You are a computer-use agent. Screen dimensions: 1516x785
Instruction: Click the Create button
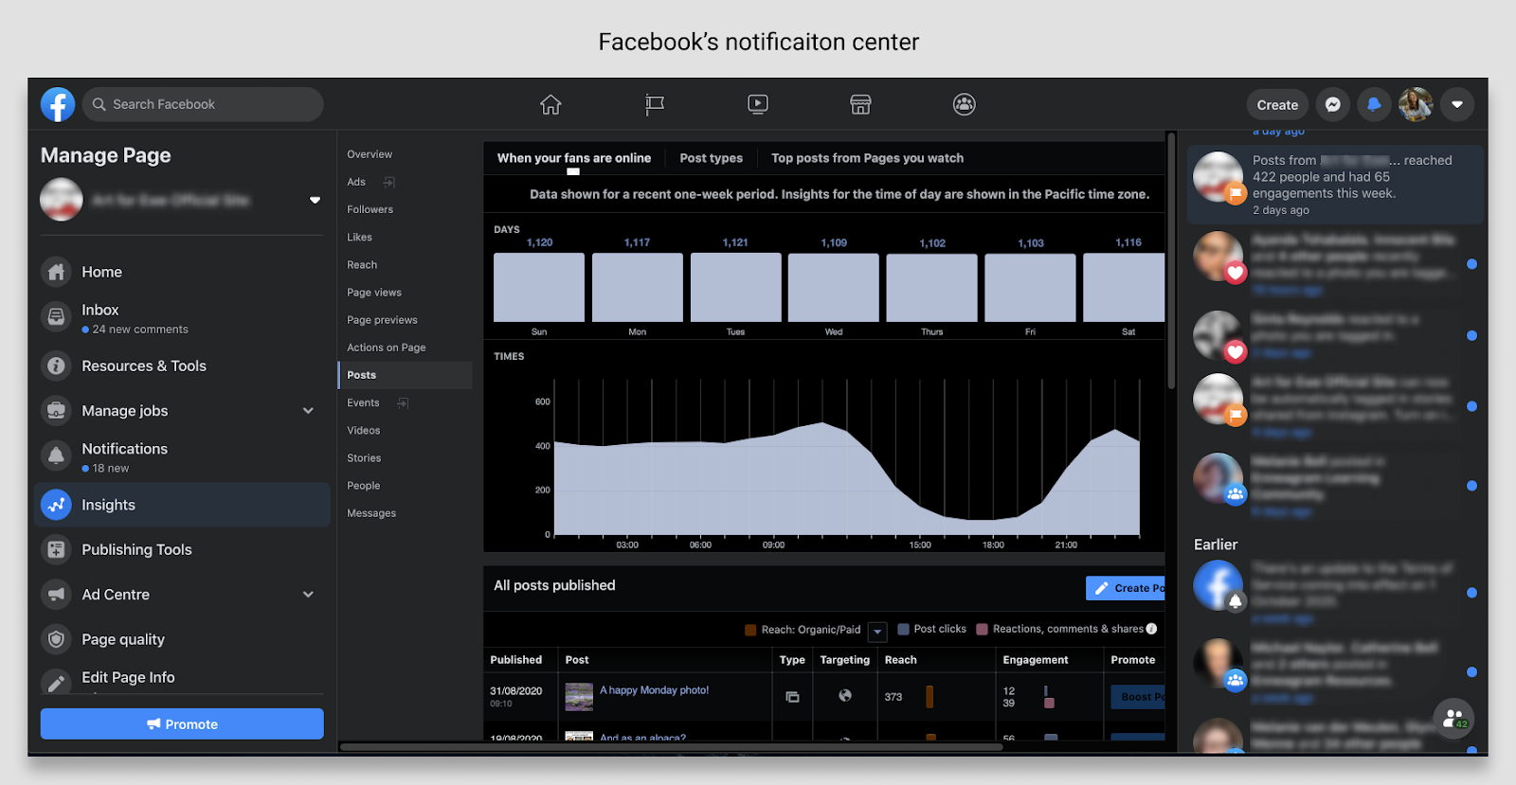[1277, 105]
